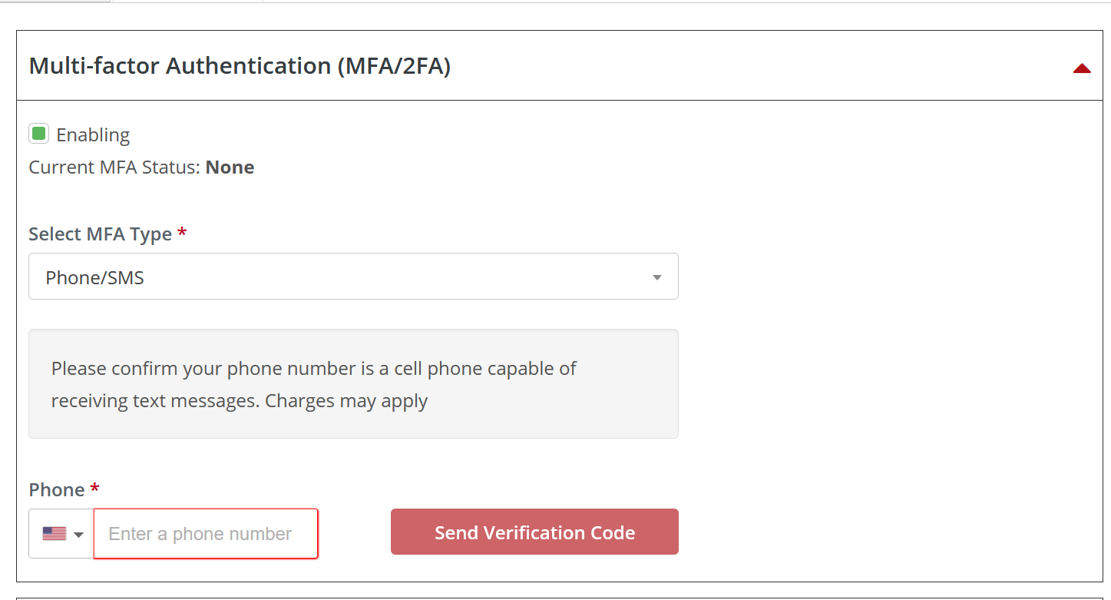
Task: Click the US flag country icon
Action: pyautogui.click(x=55, y=533)
